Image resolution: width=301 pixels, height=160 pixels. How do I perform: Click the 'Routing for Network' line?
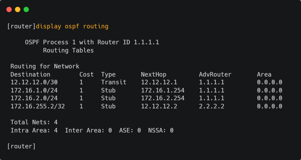pos(45,66)
